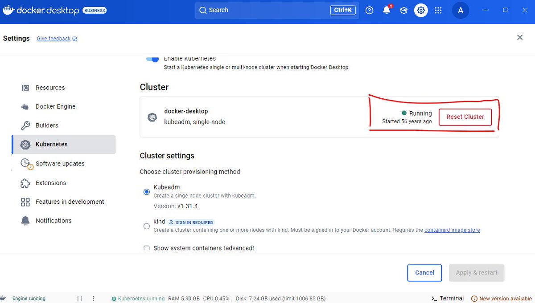Pause the engine from the status bar
This screenshot has width=535, height=303.
(79, 299)
